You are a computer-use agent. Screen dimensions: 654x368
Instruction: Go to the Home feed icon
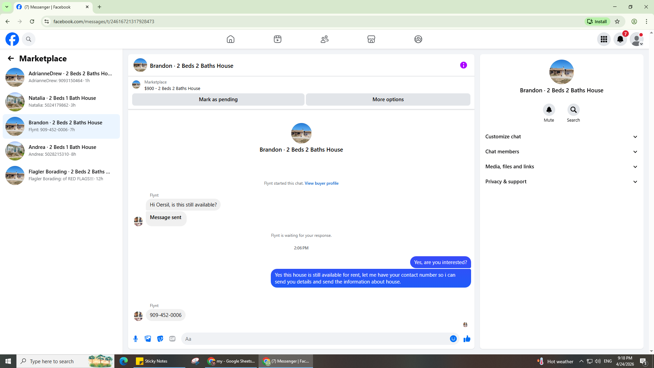(231, 39)
